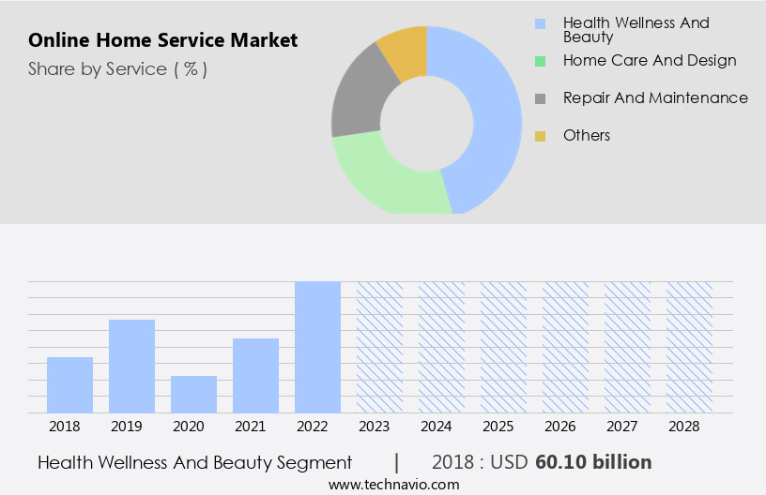Click the hatched 2028 forecast bar
Viewport: 766px width, 495px height.
coord(689,347)
